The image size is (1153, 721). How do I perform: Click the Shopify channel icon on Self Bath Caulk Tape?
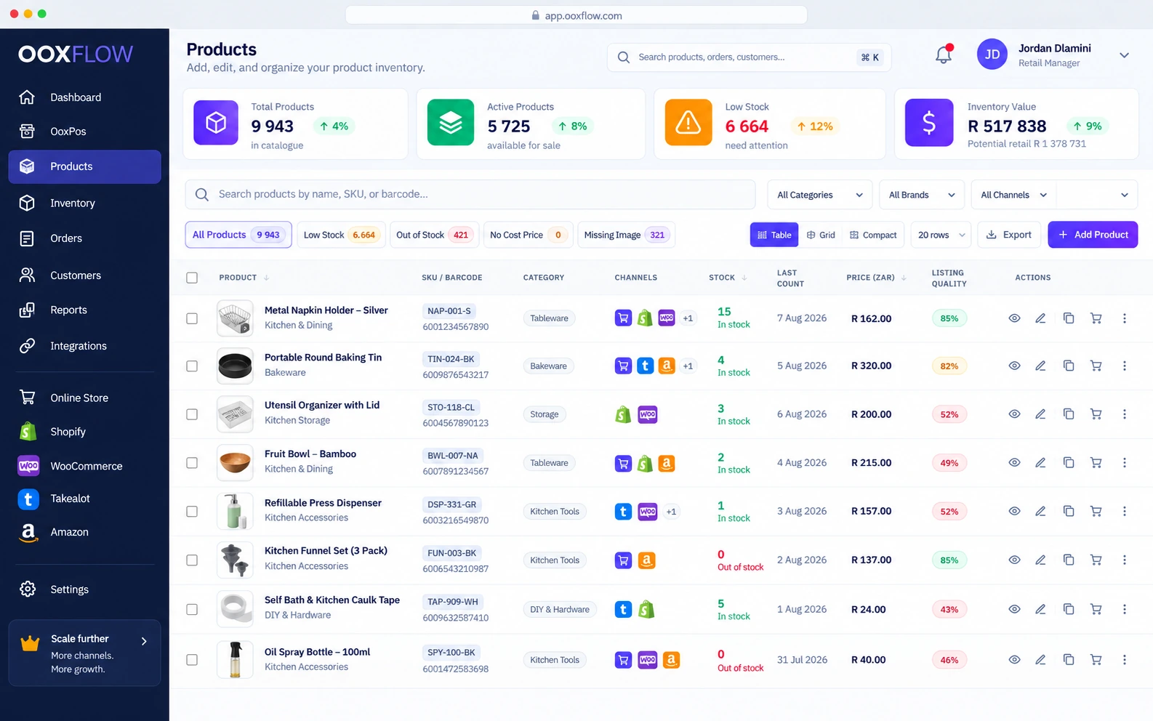click(646, 609)
